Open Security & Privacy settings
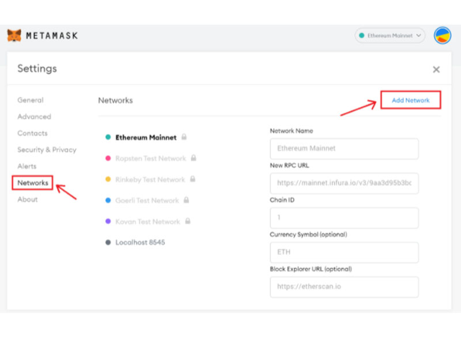This screenshot has width=461, height=346. [x=47, y=150]
